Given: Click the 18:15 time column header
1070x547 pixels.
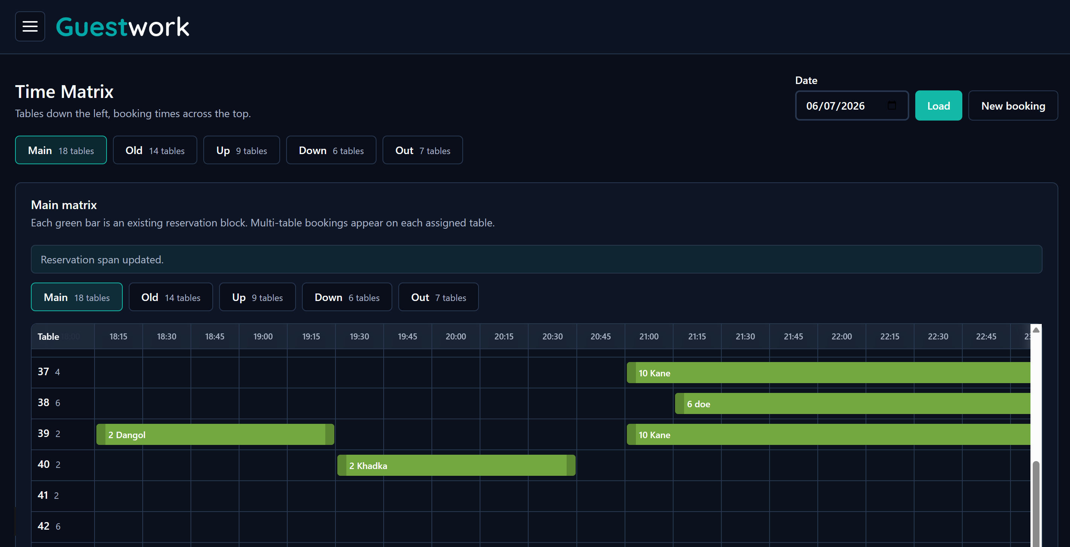Looking at the screenshot, I should (x=118, y=336).
